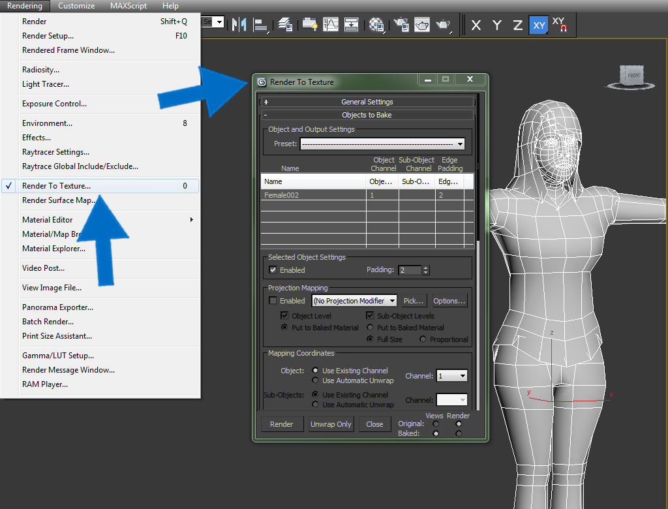
Task: Click the ViewCube Front face
Action: pyautogui.click(x=635, y=74)
